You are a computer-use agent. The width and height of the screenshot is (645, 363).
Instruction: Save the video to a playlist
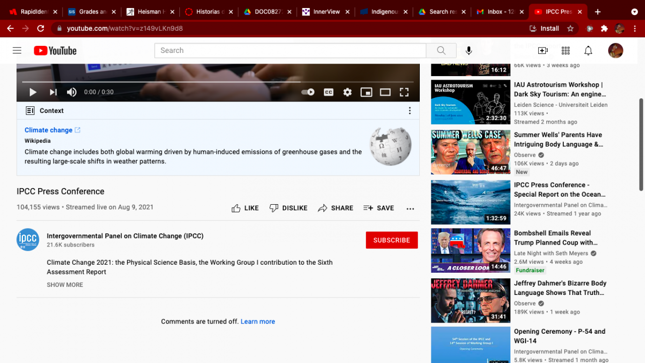(x=379, y=208)
